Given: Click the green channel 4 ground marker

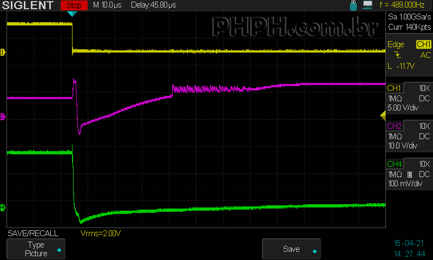Looking at the screenshot, I should click(x=3, y=207).
